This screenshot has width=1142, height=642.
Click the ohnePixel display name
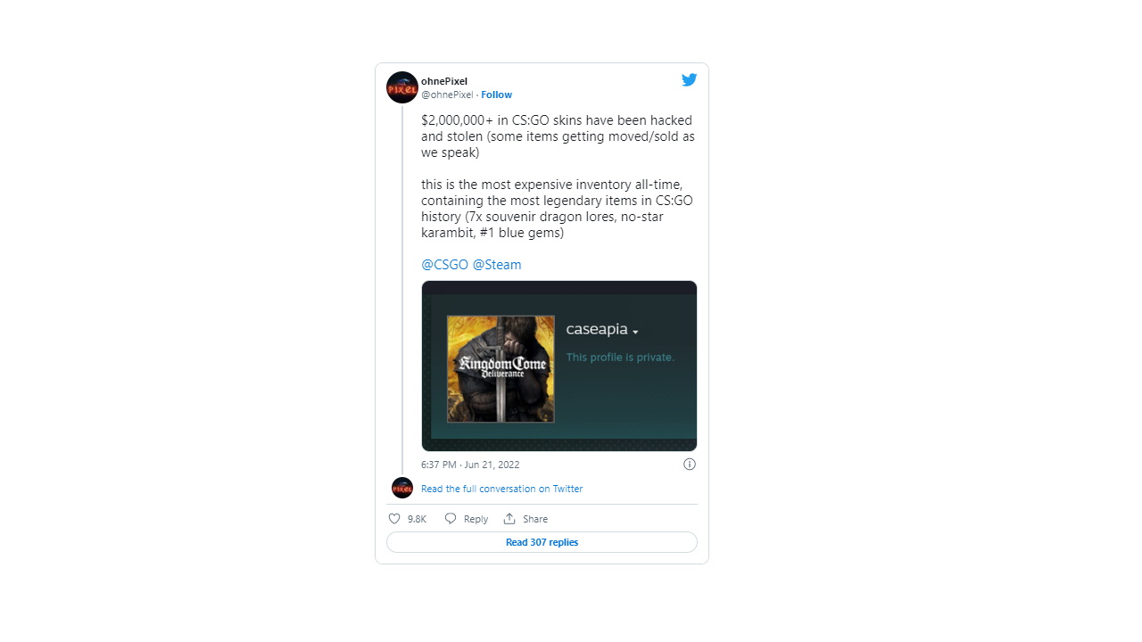point(444,81)
